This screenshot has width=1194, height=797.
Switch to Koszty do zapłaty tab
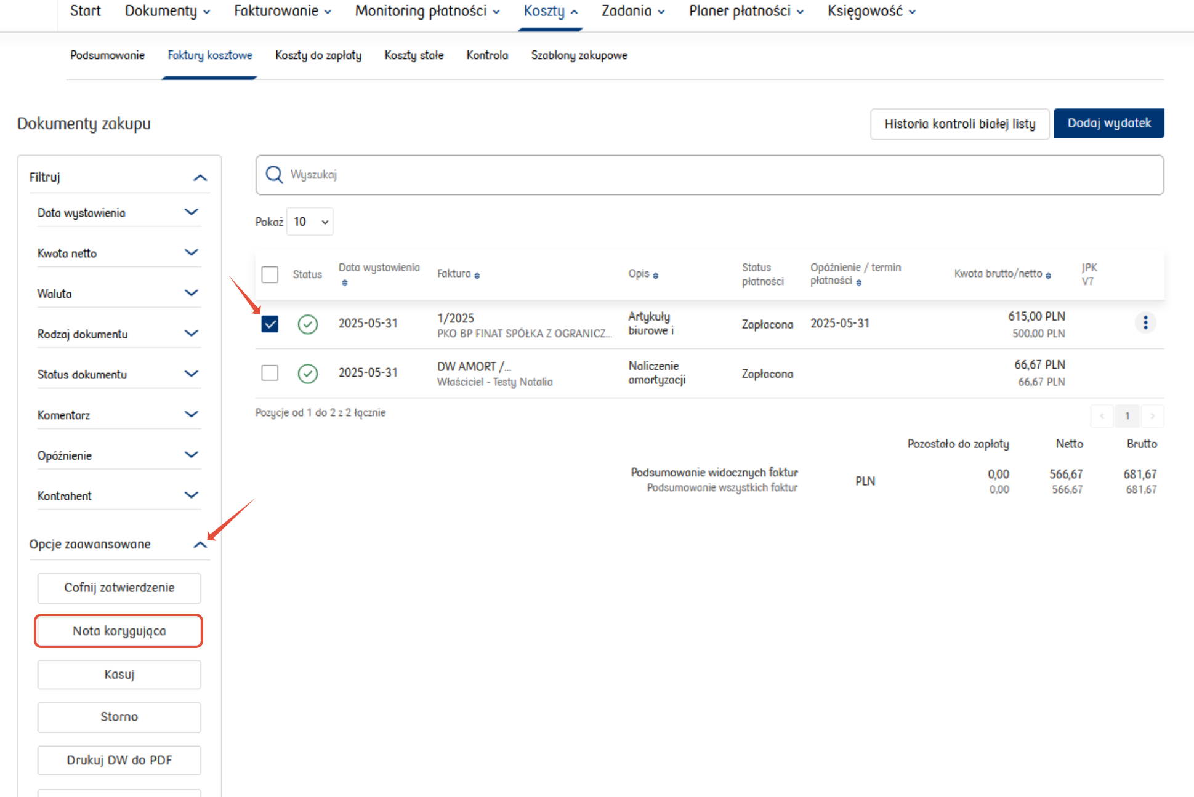pos(318,55)
